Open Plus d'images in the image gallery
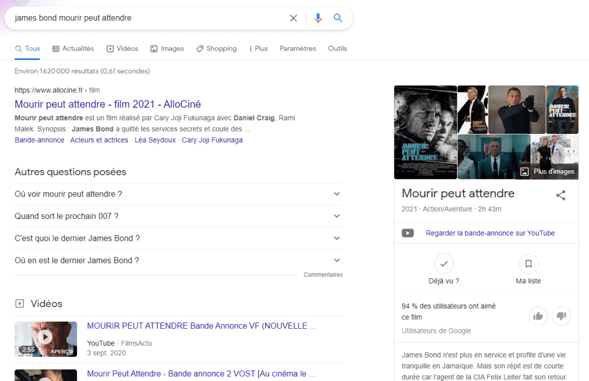 (547, 171)
